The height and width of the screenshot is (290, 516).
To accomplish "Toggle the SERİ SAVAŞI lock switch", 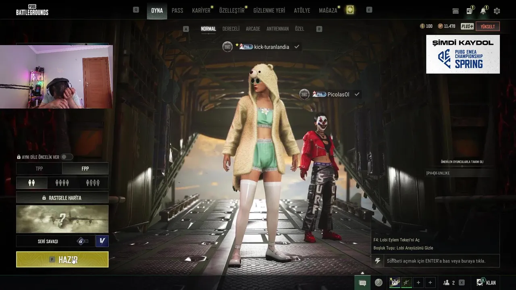I will [x=83, y=241].
